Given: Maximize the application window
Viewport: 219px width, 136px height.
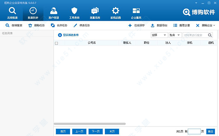Looking at the screenshot, I should [209, 3].
